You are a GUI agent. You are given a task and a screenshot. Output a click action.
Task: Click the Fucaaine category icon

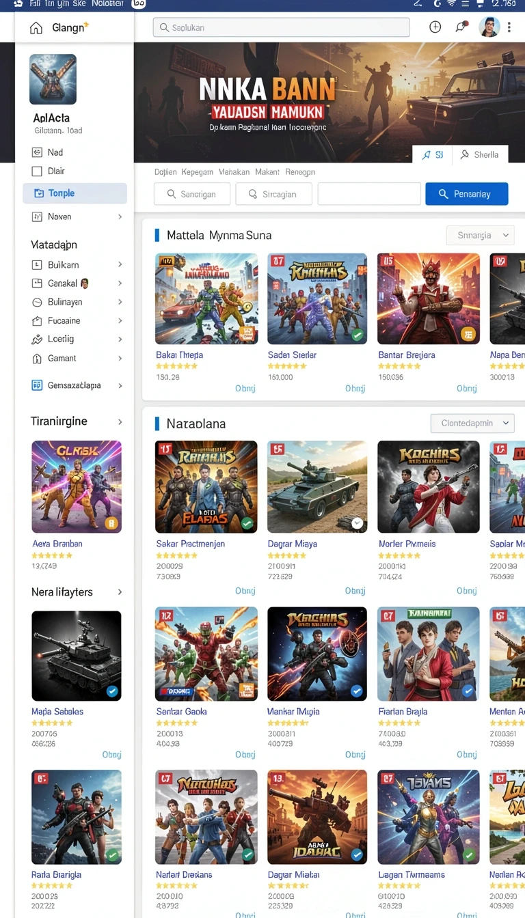pyautogui.click(x=37, y=320)
